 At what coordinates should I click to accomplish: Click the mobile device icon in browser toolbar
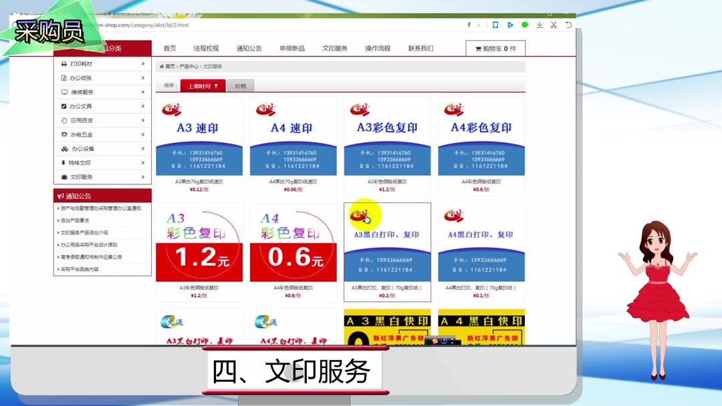click(x=495, y=24)
